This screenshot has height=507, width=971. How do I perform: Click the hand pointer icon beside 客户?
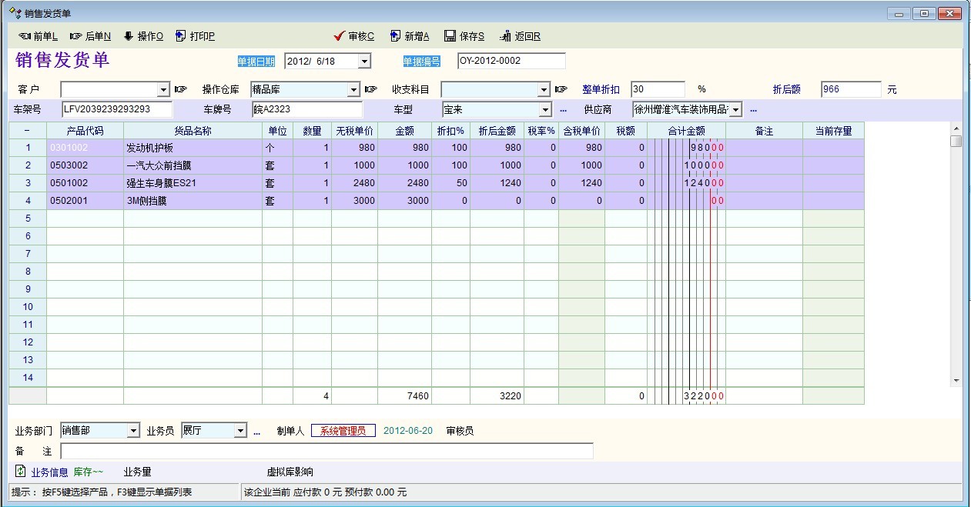point(181,89)
